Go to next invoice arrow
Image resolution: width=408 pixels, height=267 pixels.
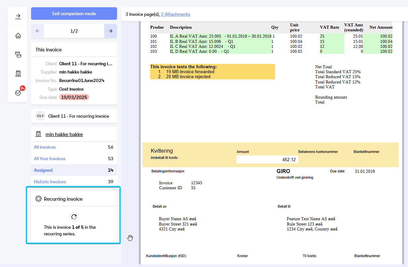(110, 31)
